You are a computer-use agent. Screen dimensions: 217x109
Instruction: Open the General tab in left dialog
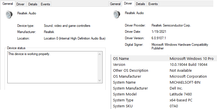point(8,4)
